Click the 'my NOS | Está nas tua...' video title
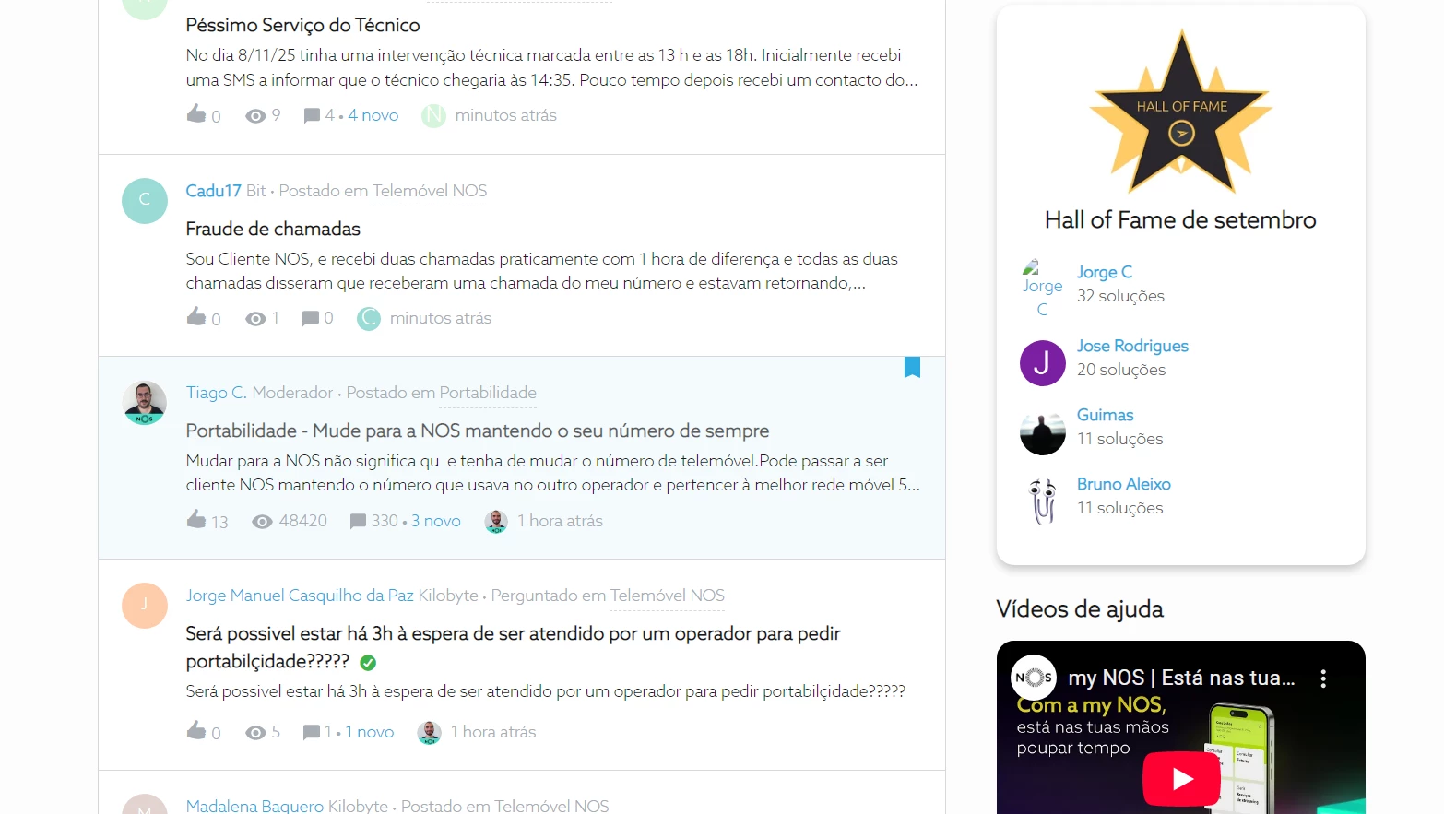1444x814 pixels. point(1181,678)
